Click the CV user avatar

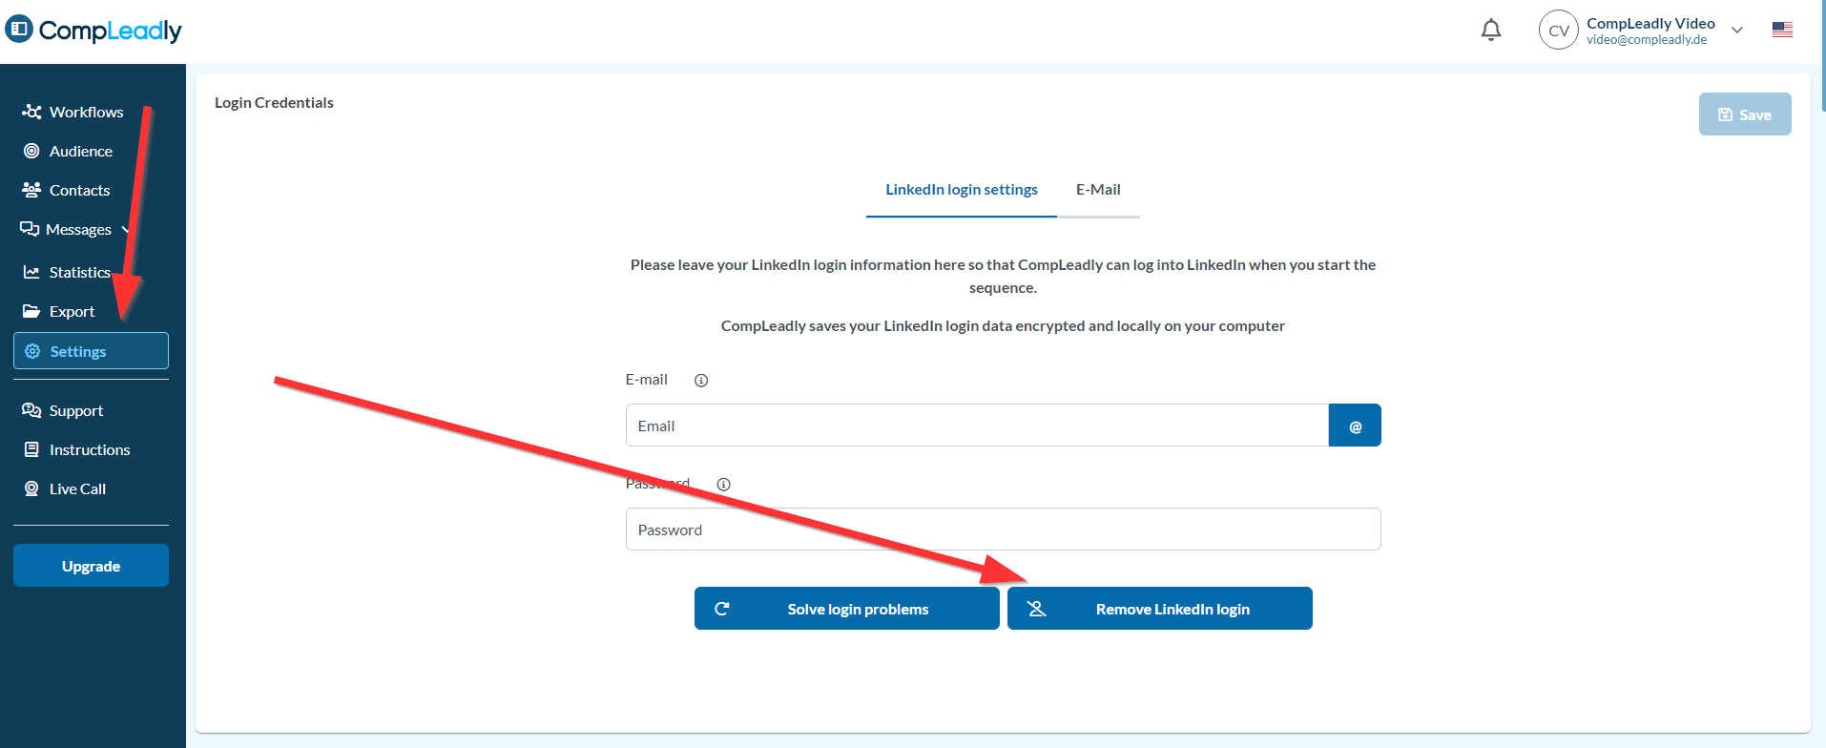(1558, 31)
